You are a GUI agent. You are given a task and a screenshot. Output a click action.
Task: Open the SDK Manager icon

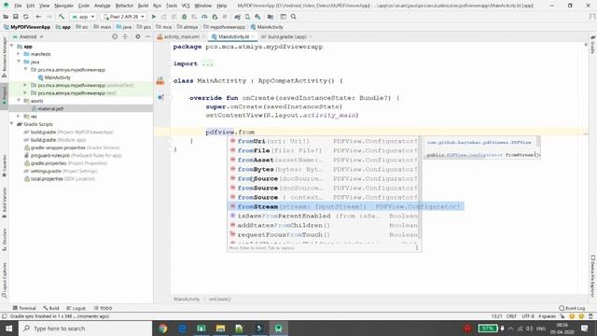pyautogui.click(x=258, y=17)
